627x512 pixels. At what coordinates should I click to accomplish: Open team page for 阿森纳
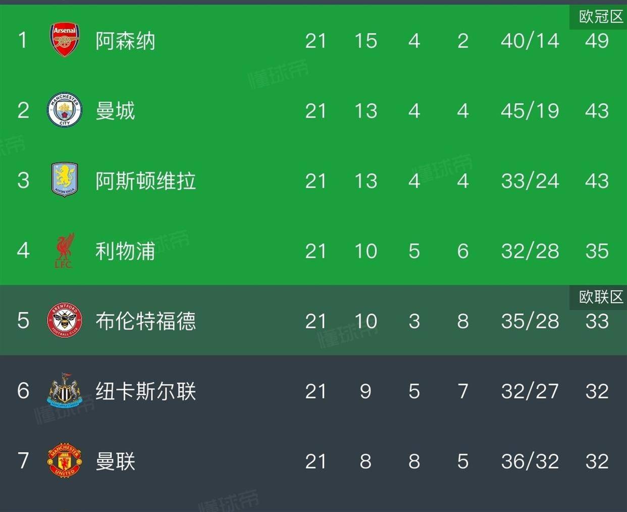point(125,41)
